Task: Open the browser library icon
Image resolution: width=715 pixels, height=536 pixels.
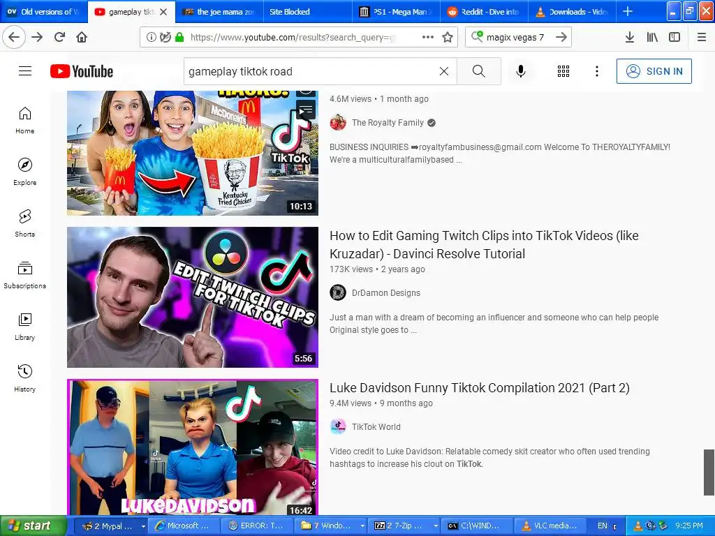Action: [x=652, y=37]
